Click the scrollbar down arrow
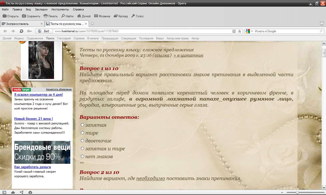Viewport: 326px width, 195px height. click(x=324, y=187)
